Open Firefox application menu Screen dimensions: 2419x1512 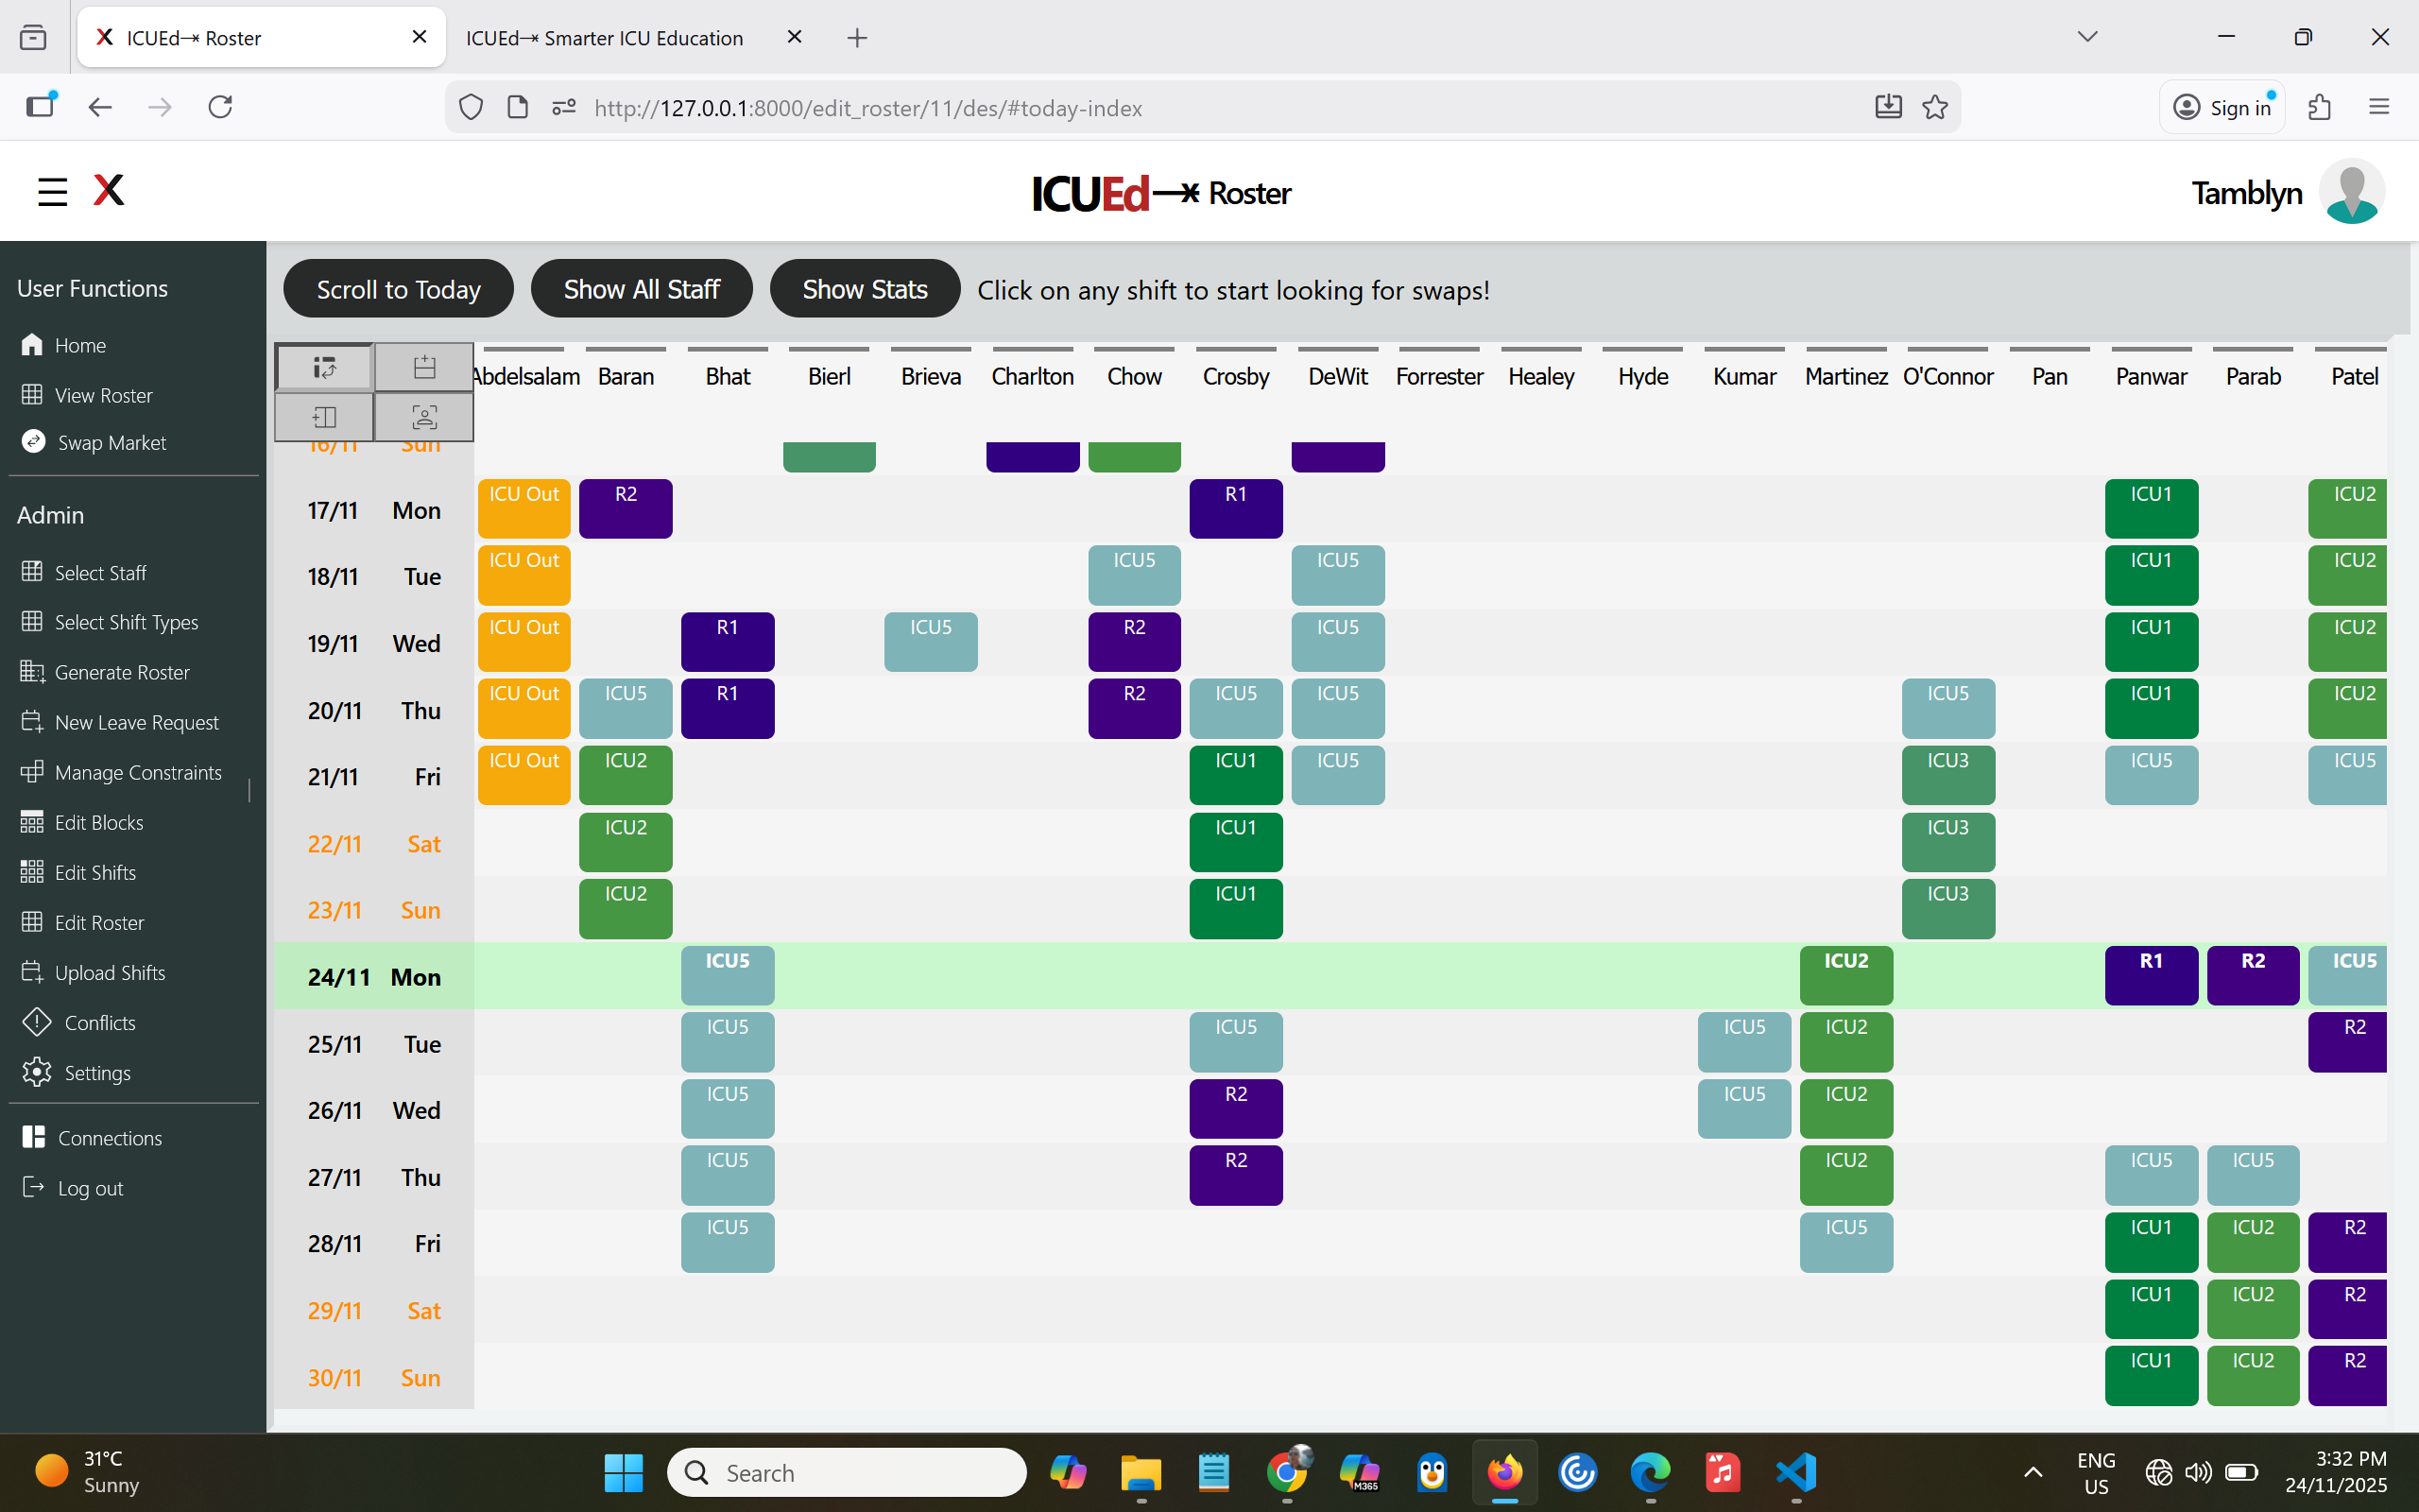point(2378,108)
